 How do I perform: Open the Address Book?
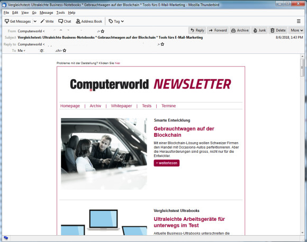tap(89, 21)
